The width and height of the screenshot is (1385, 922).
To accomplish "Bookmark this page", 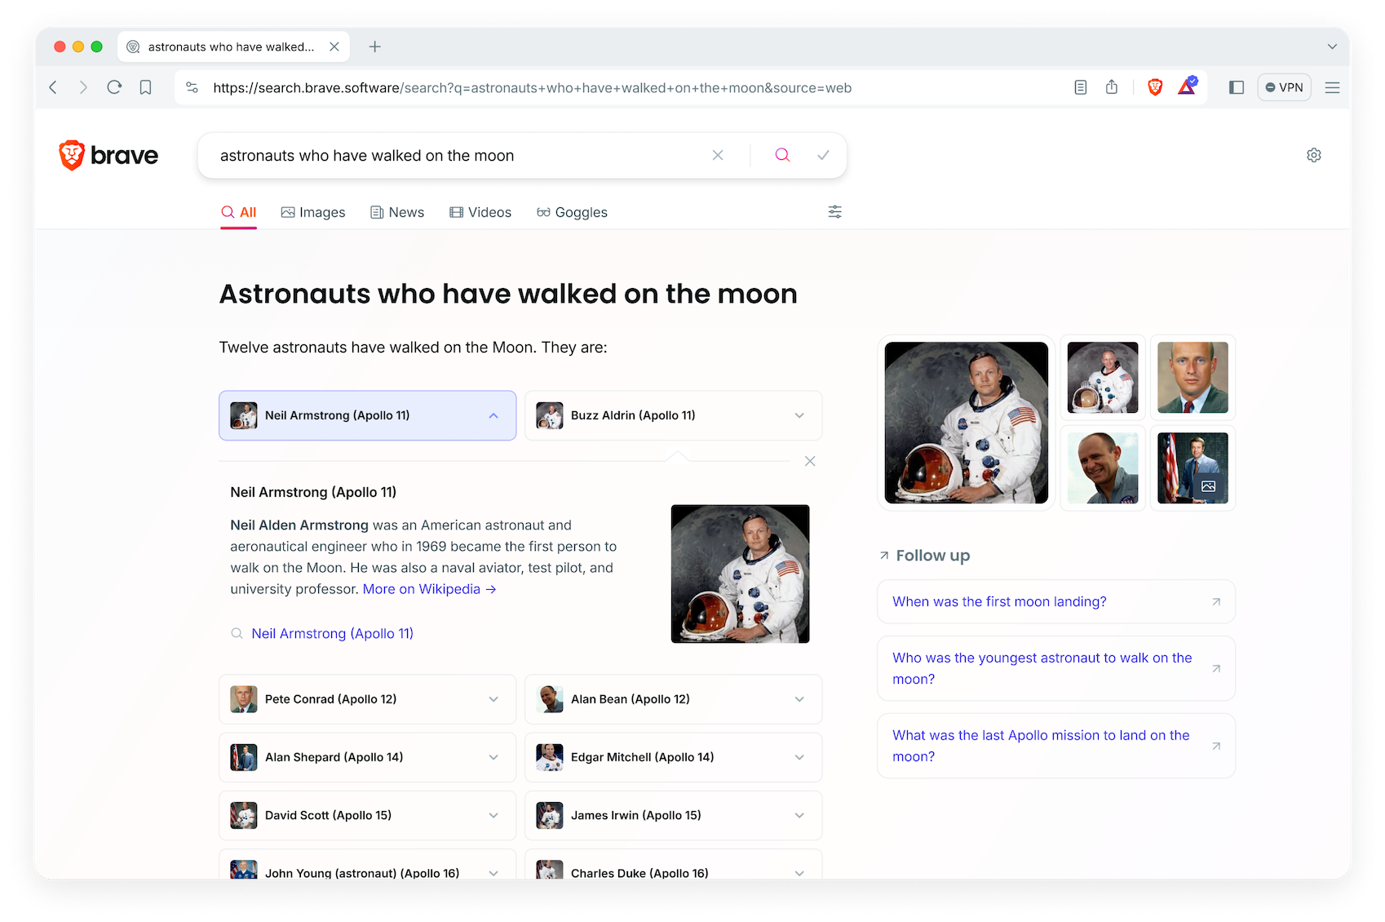I will 145,87.
